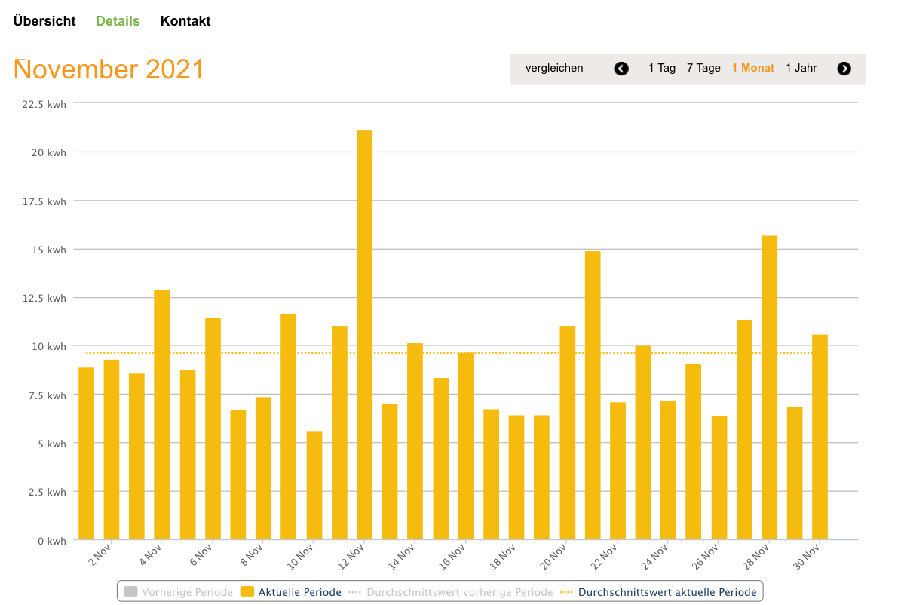Image resolution: width=898 pixels, height=605 pixels.
Task: Select the 1 Jahr range
Action: pos(801,68)
